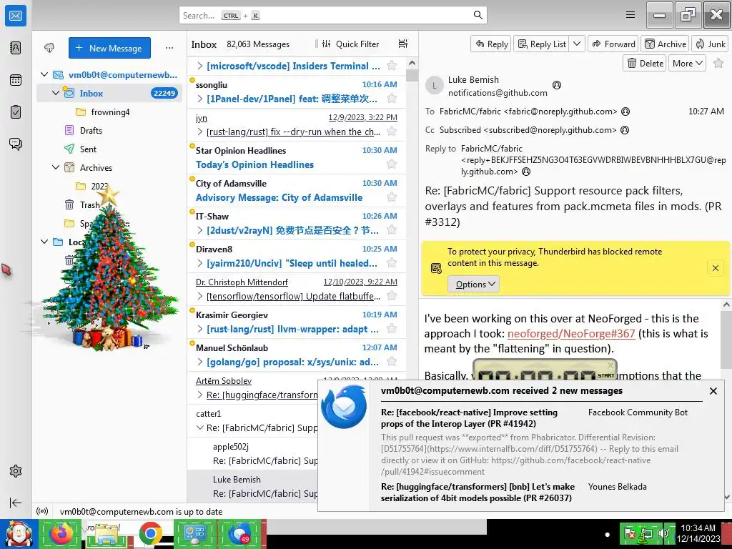Open Subscribed Cc contact icon
This screenshot has width=732, height=549.
(x=625, y=130)
